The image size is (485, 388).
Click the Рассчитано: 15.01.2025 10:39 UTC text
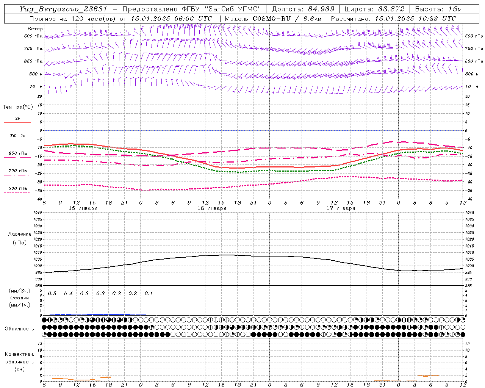pyautogui.click(x=393, y=19)
